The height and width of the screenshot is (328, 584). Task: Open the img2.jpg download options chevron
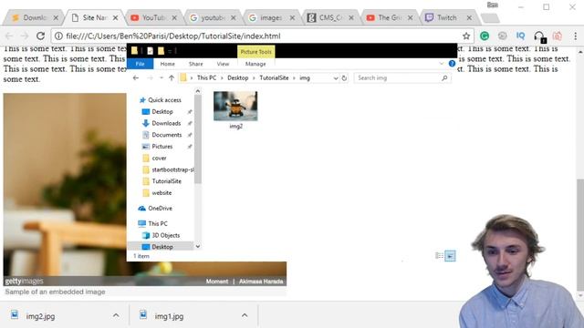116,316
